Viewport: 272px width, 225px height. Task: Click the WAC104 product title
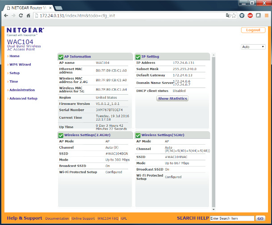(x=20, y=42)
